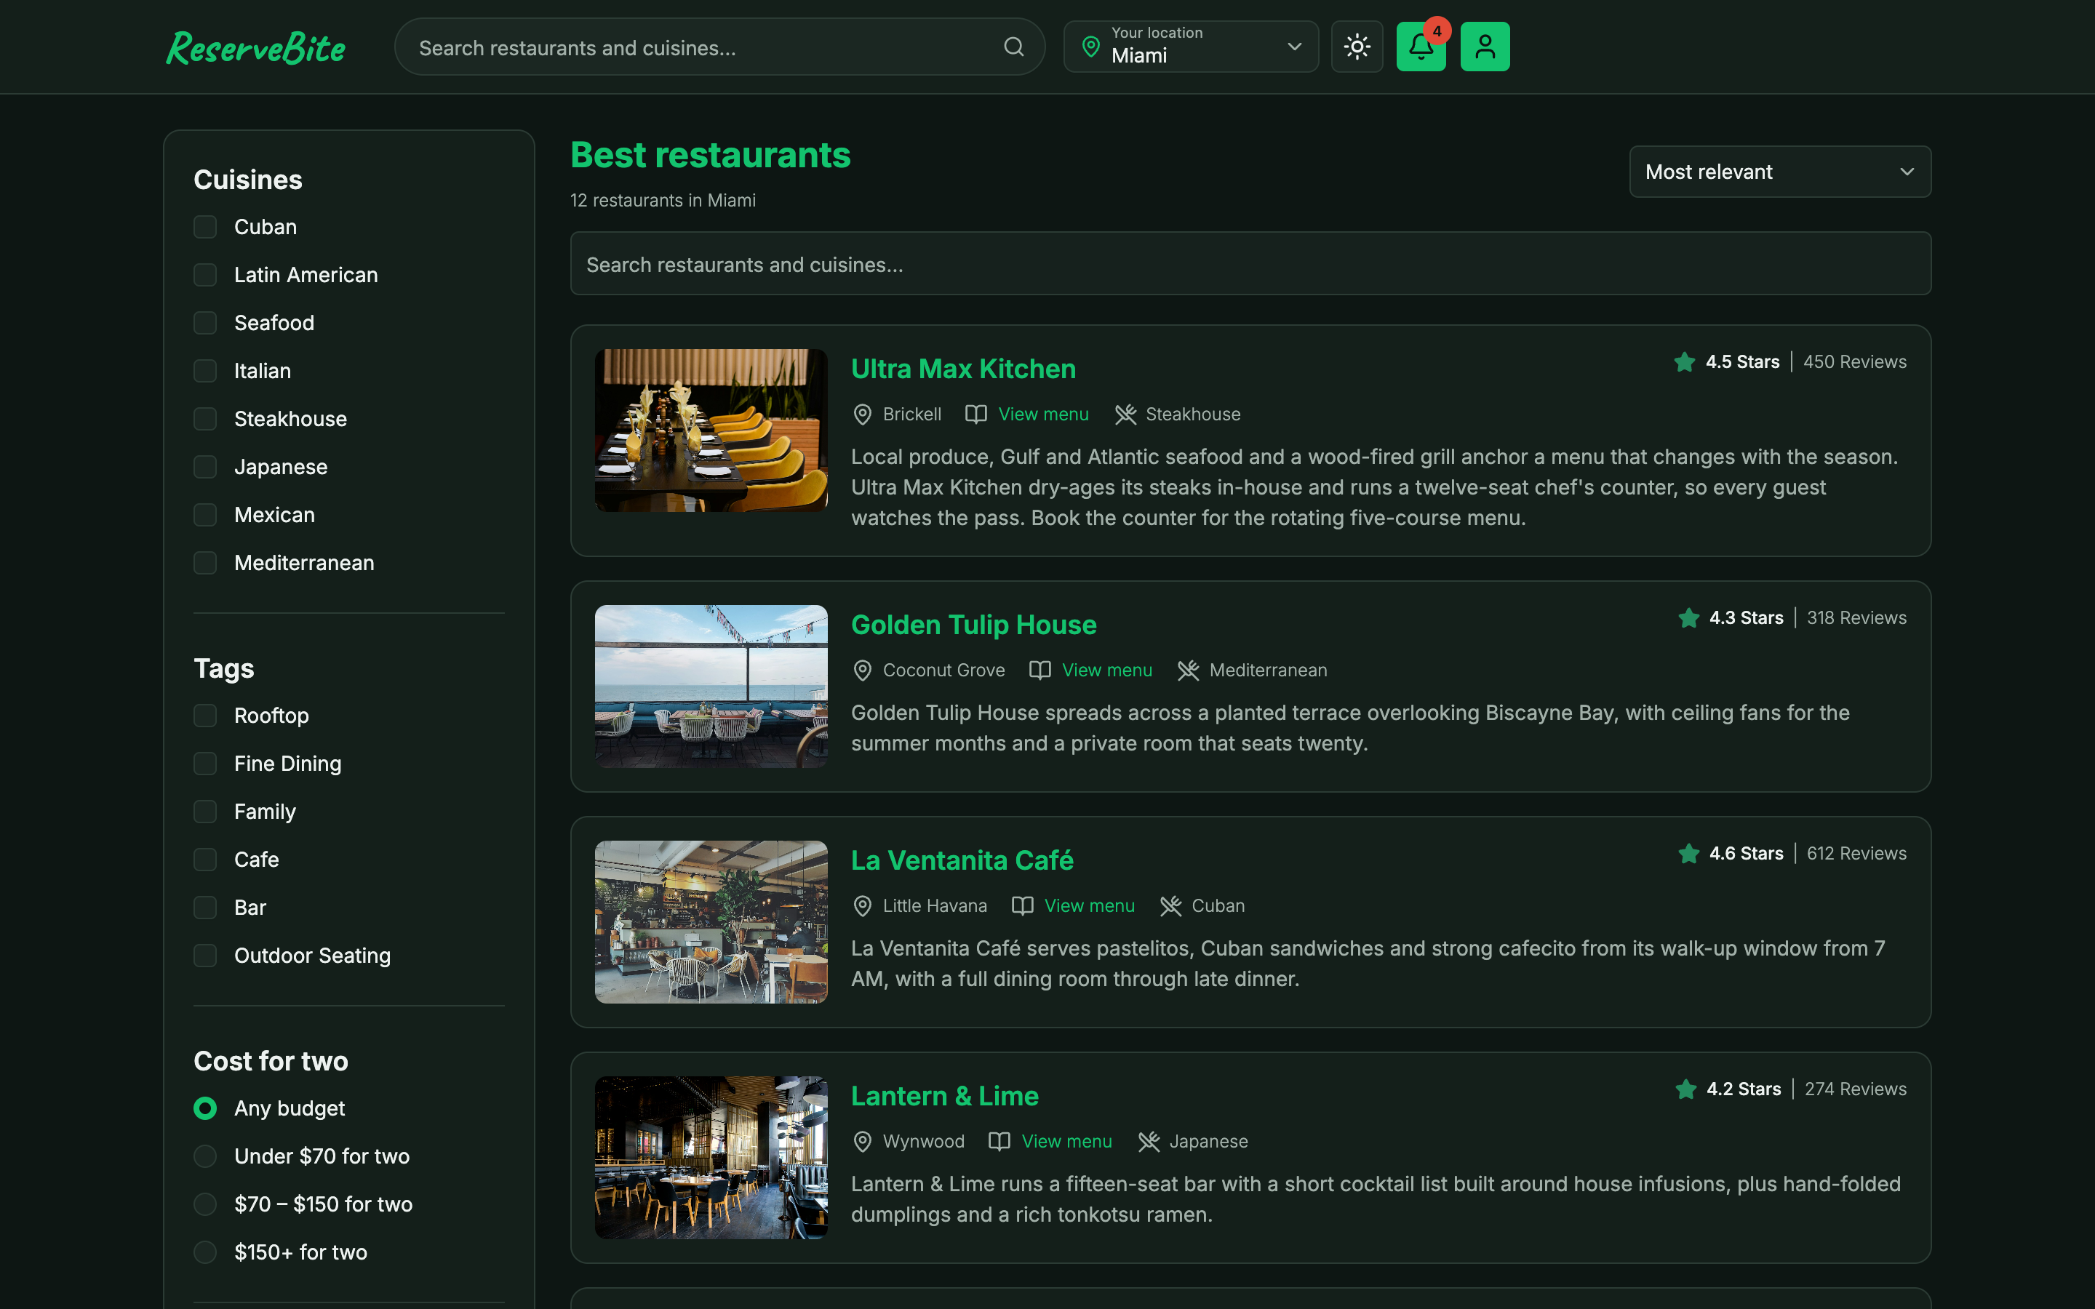Open the Golden Tulip House title link
2095x1309 pixels.
click(974, 626)
